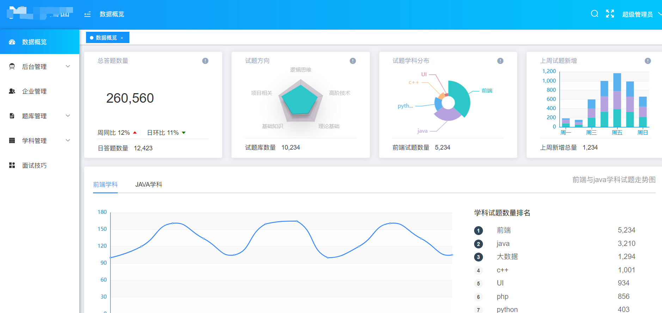Click the 日环比 11% text
This screenshot has height=313, width=662.
tap(163, 133)
